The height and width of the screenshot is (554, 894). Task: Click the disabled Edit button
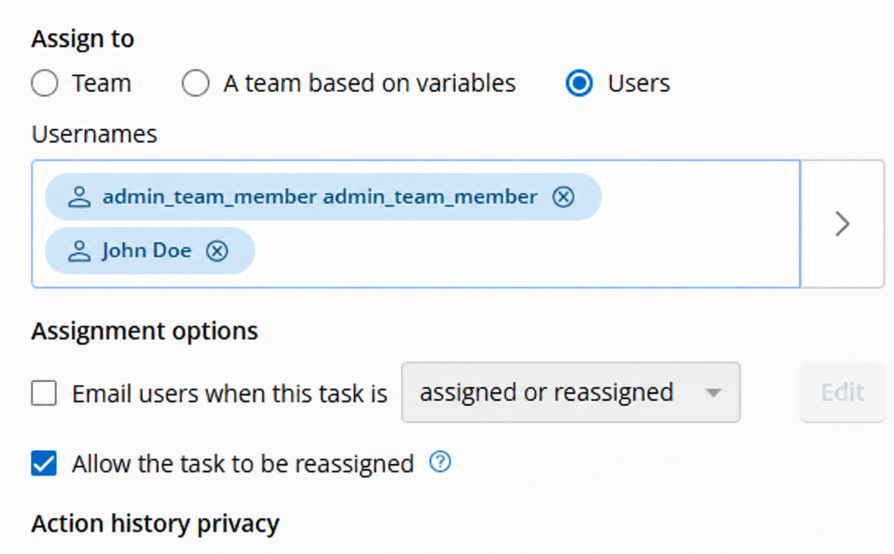tap(842, 392)
